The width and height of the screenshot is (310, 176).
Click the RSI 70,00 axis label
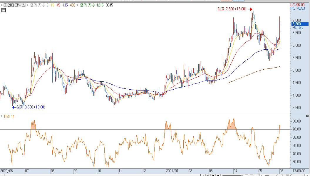pyautogui.click(x=296, y=129)
